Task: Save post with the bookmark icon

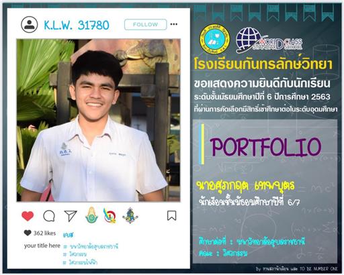Action: click(171, 215)
